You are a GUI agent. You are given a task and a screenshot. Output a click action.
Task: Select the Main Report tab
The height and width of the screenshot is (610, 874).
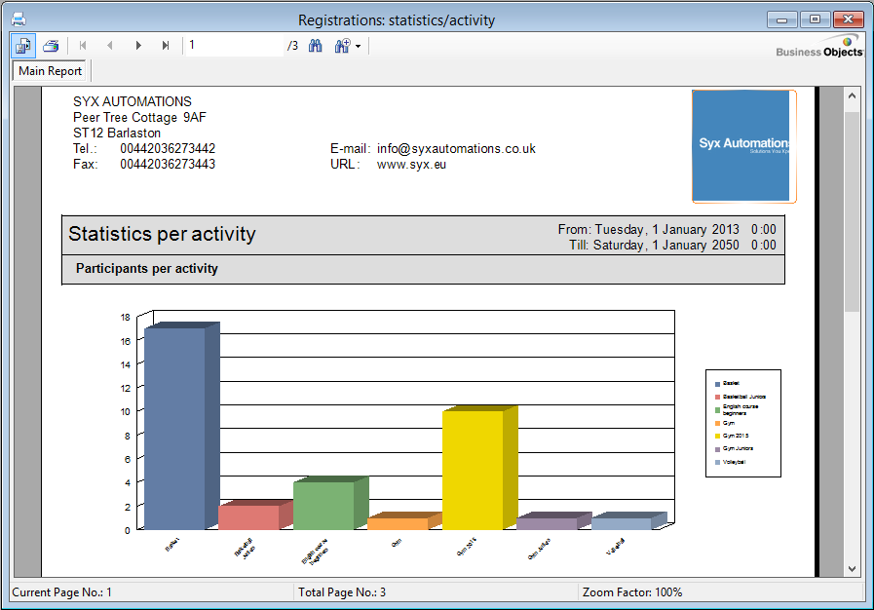pyautogui.click(x=51, y=71)
